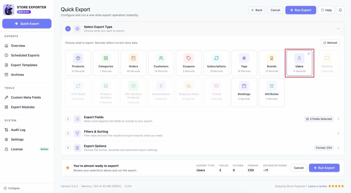
Task: Select the Brands export type card
Action: coord(271,63)
